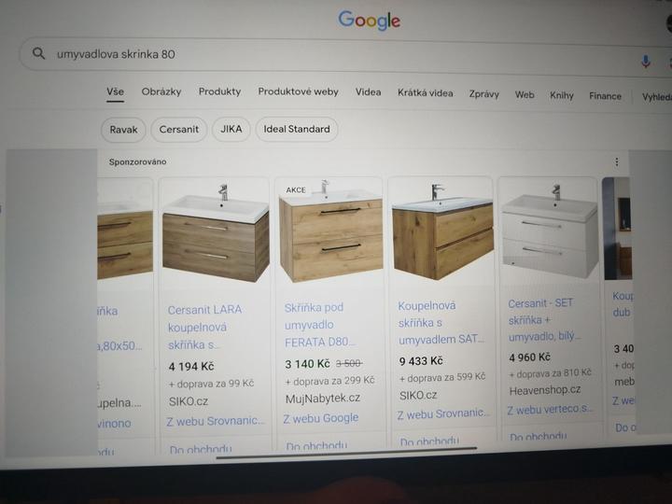Apply the Cersanit filter chip

pyautogui.click(x=178, y=129)
